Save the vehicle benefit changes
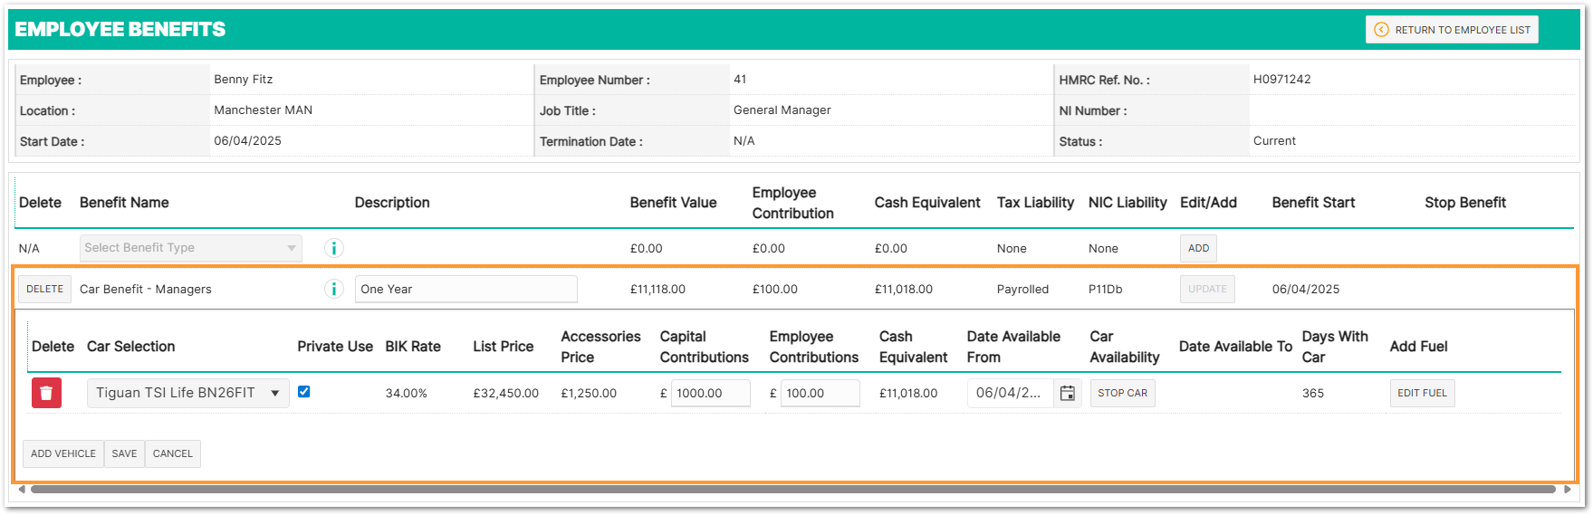The image size is (1593, 515). coord(124,453)
